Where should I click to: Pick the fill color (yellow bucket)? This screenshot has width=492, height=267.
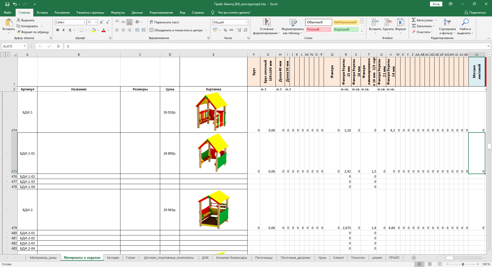tap(94, 30)
